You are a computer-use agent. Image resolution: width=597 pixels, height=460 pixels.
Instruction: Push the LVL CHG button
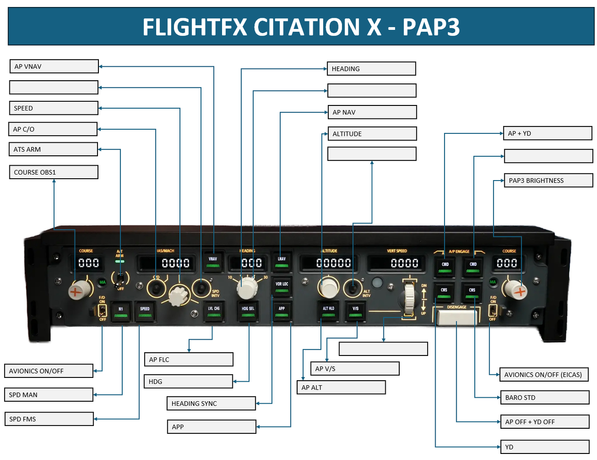[214, 311]
